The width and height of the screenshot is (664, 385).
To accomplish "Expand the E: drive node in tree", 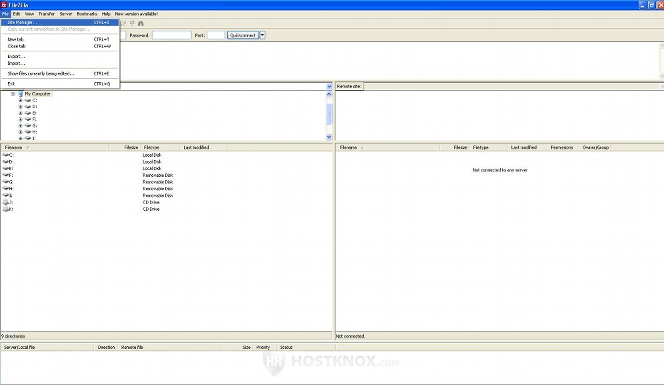I will pyautogui.click(x=20, y=113).
